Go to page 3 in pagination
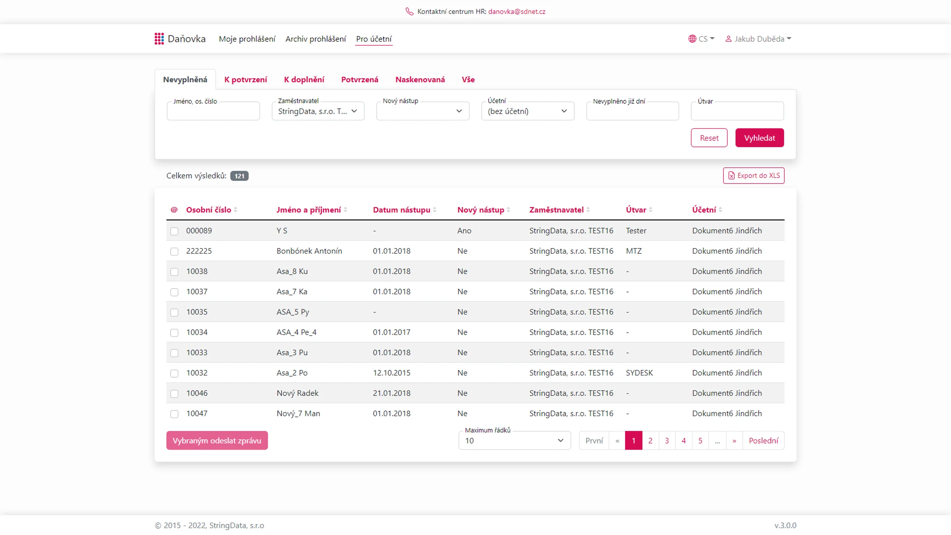This screenshot has width=951, height=535. coord(667,440)
